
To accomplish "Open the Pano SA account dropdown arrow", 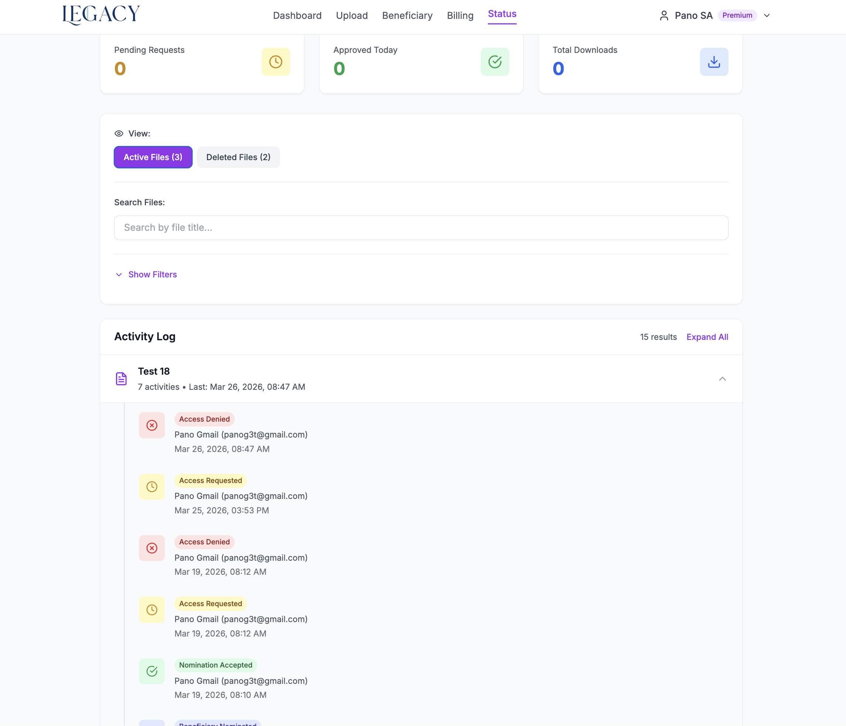I will click(767, 16).
